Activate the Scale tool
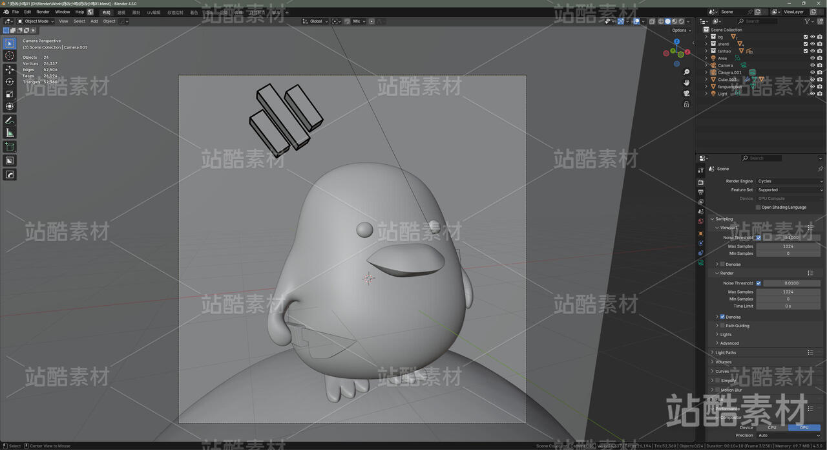 pos(10,94)
